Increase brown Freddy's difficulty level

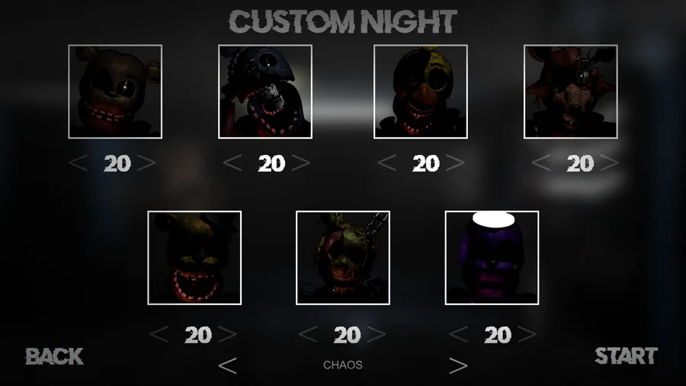146,162
